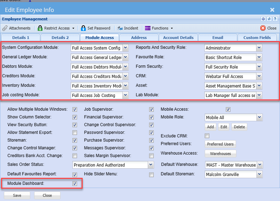This screenshot has width=280, height=201.
Task: Click the Save button
Action: point(17,195)
